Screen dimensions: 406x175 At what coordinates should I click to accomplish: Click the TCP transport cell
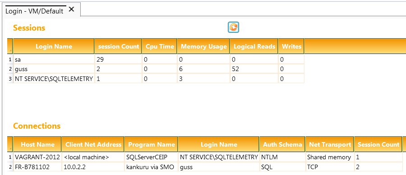pos(330,167)
